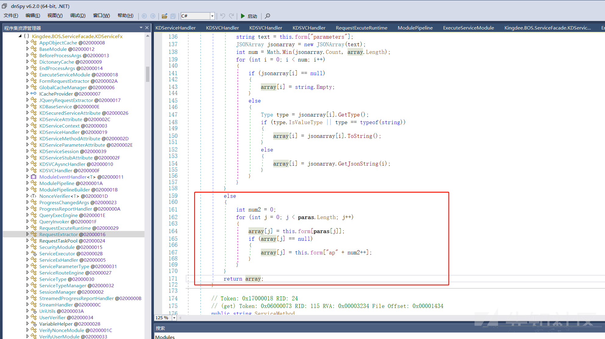Click the class icon beside AppObjectCache
The width and height of the screenshot is (605, 339).
point(34,43)
